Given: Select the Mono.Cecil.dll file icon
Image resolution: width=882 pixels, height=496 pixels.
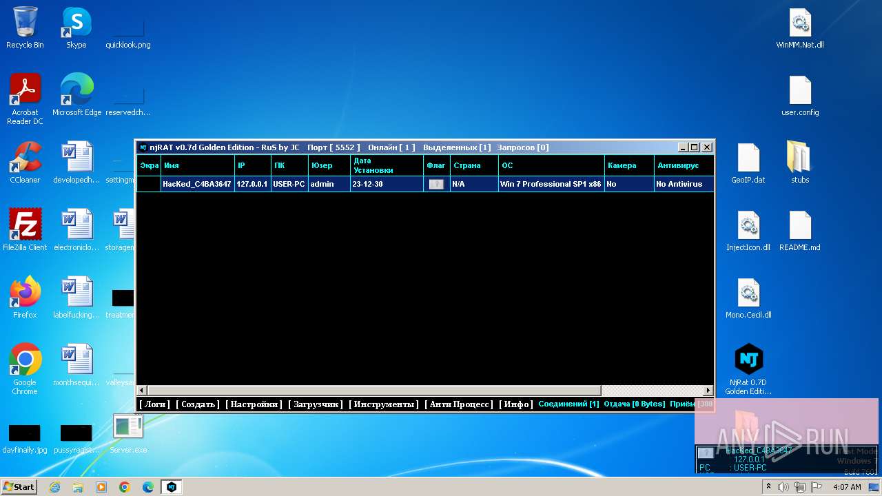Looking at the screenshot, I should click(748, 298).
